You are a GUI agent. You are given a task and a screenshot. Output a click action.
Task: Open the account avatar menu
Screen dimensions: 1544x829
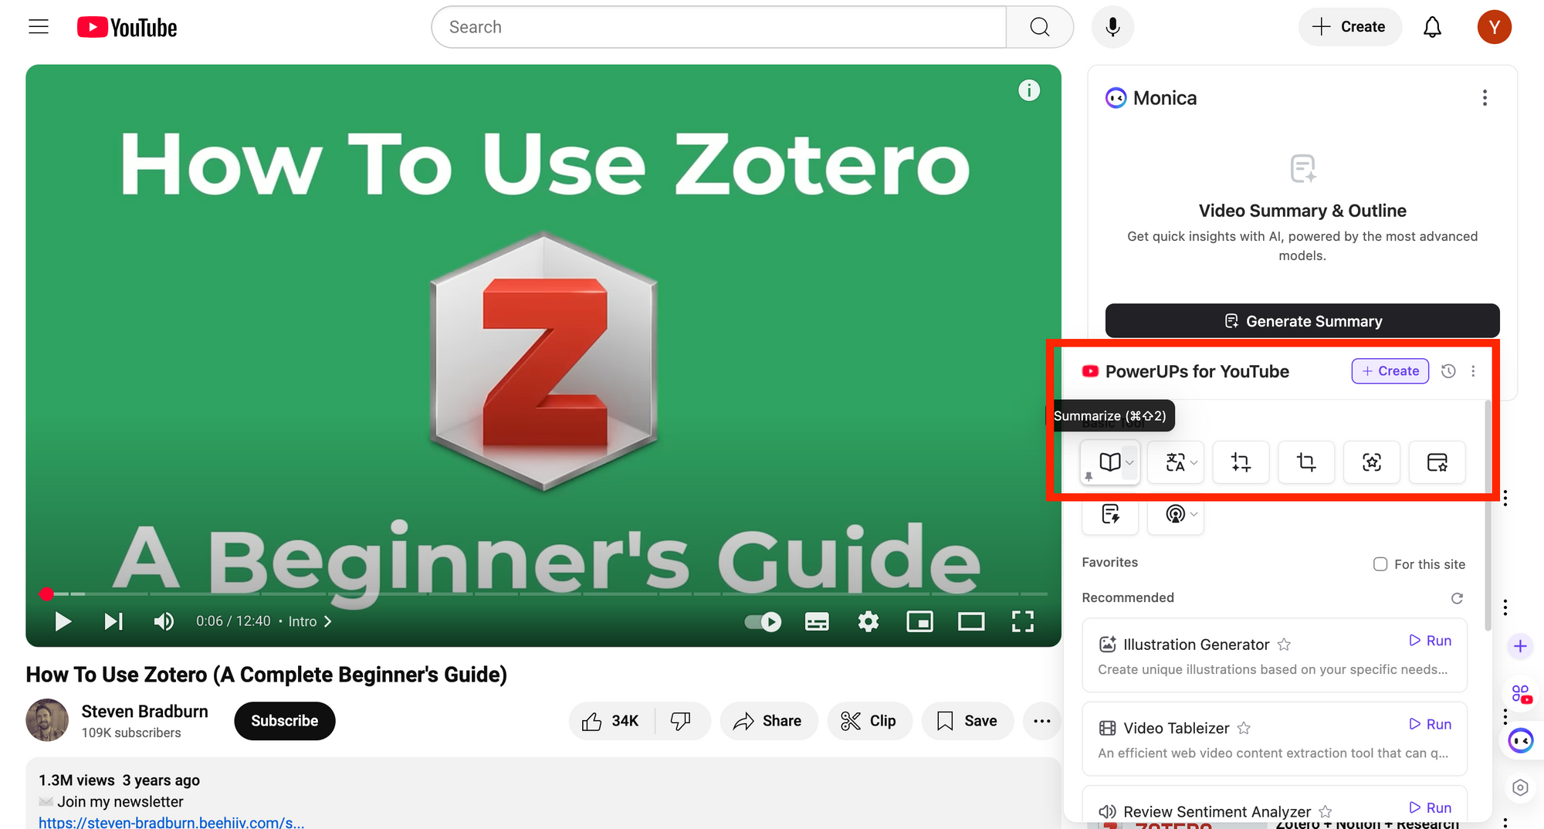(1494, 27)
